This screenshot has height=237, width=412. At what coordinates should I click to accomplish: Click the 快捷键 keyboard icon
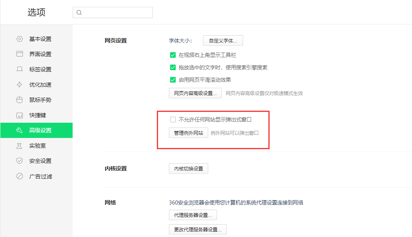click(x=20, y=115)
